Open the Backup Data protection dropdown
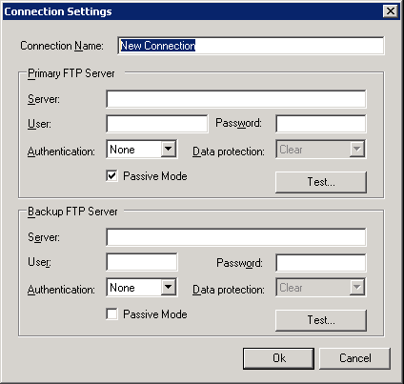 pos(321,288)
